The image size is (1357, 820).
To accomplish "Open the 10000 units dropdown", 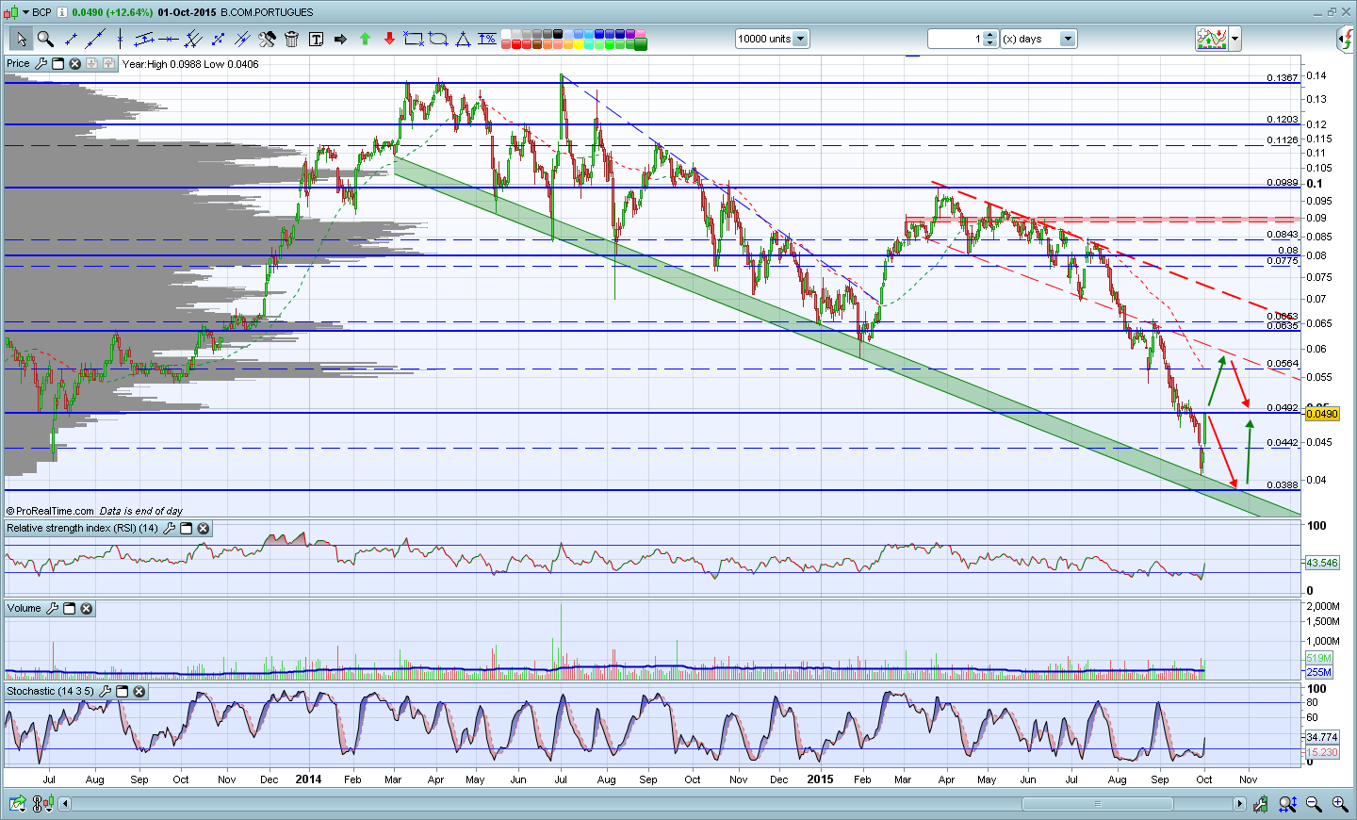I will point(800,39).
